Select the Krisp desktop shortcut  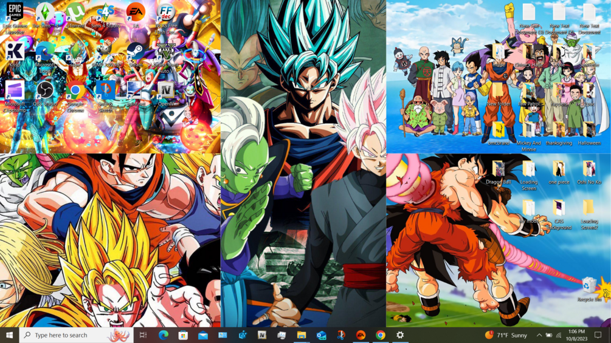pos(15,55)
